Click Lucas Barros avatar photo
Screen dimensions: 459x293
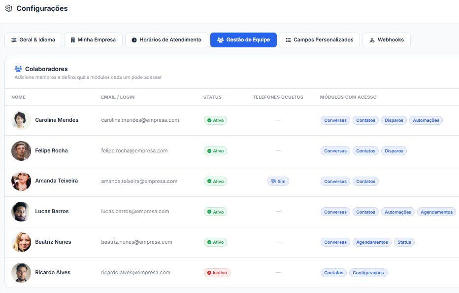coord(21,212)
